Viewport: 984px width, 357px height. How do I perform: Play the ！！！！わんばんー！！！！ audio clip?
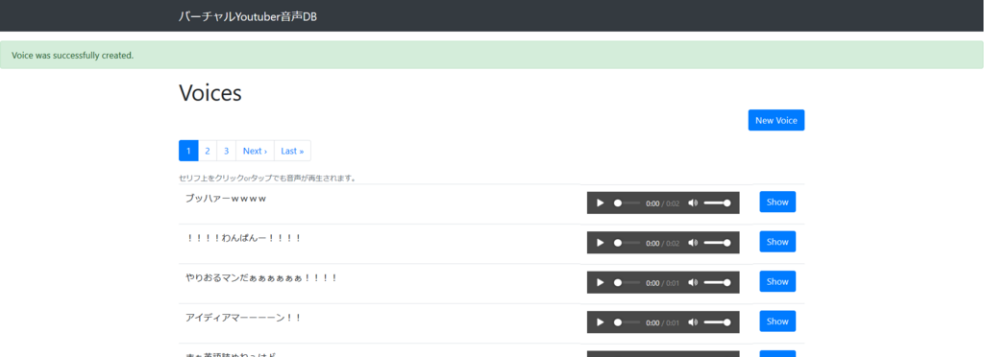pos(600,243)
